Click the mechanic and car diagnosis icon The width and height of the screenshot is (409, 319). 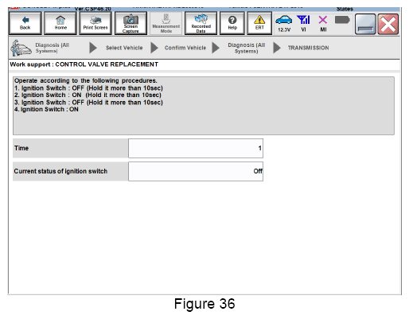pos(21,48)
